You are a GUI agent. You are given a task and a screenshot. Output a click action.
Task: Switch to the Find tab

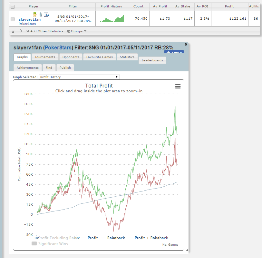click(x=49, y=67)
